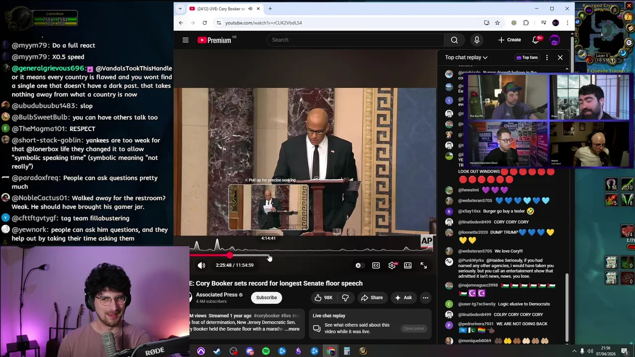Open Steam from the taskbar
Image resolution: width=635 pixels, height=357 pixels.
point(217,352)
